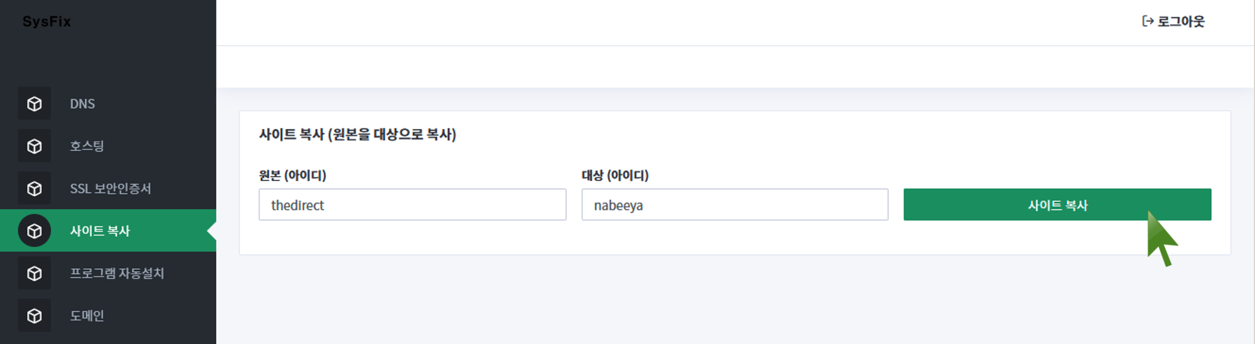Open SSL 보안인증서 in the sidebar
Image resolution: width=1255 pixels, height=344 pixels.
(110, 189)
